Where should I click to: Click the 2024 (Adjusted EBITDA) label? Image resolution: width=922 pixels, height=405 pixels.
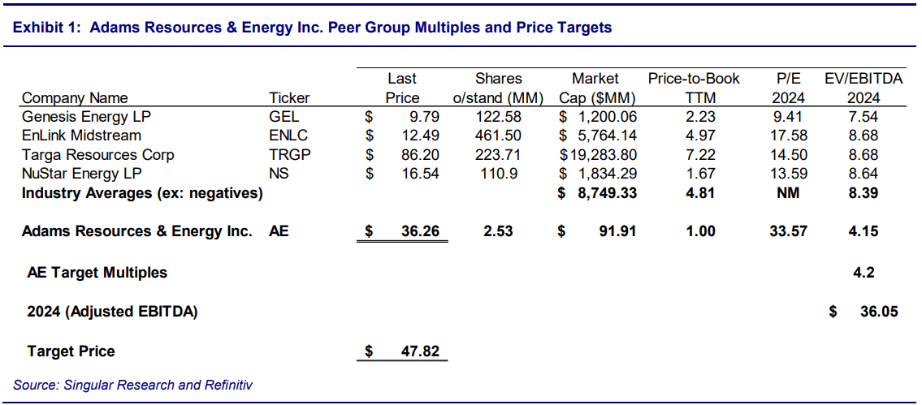(112, 311)
